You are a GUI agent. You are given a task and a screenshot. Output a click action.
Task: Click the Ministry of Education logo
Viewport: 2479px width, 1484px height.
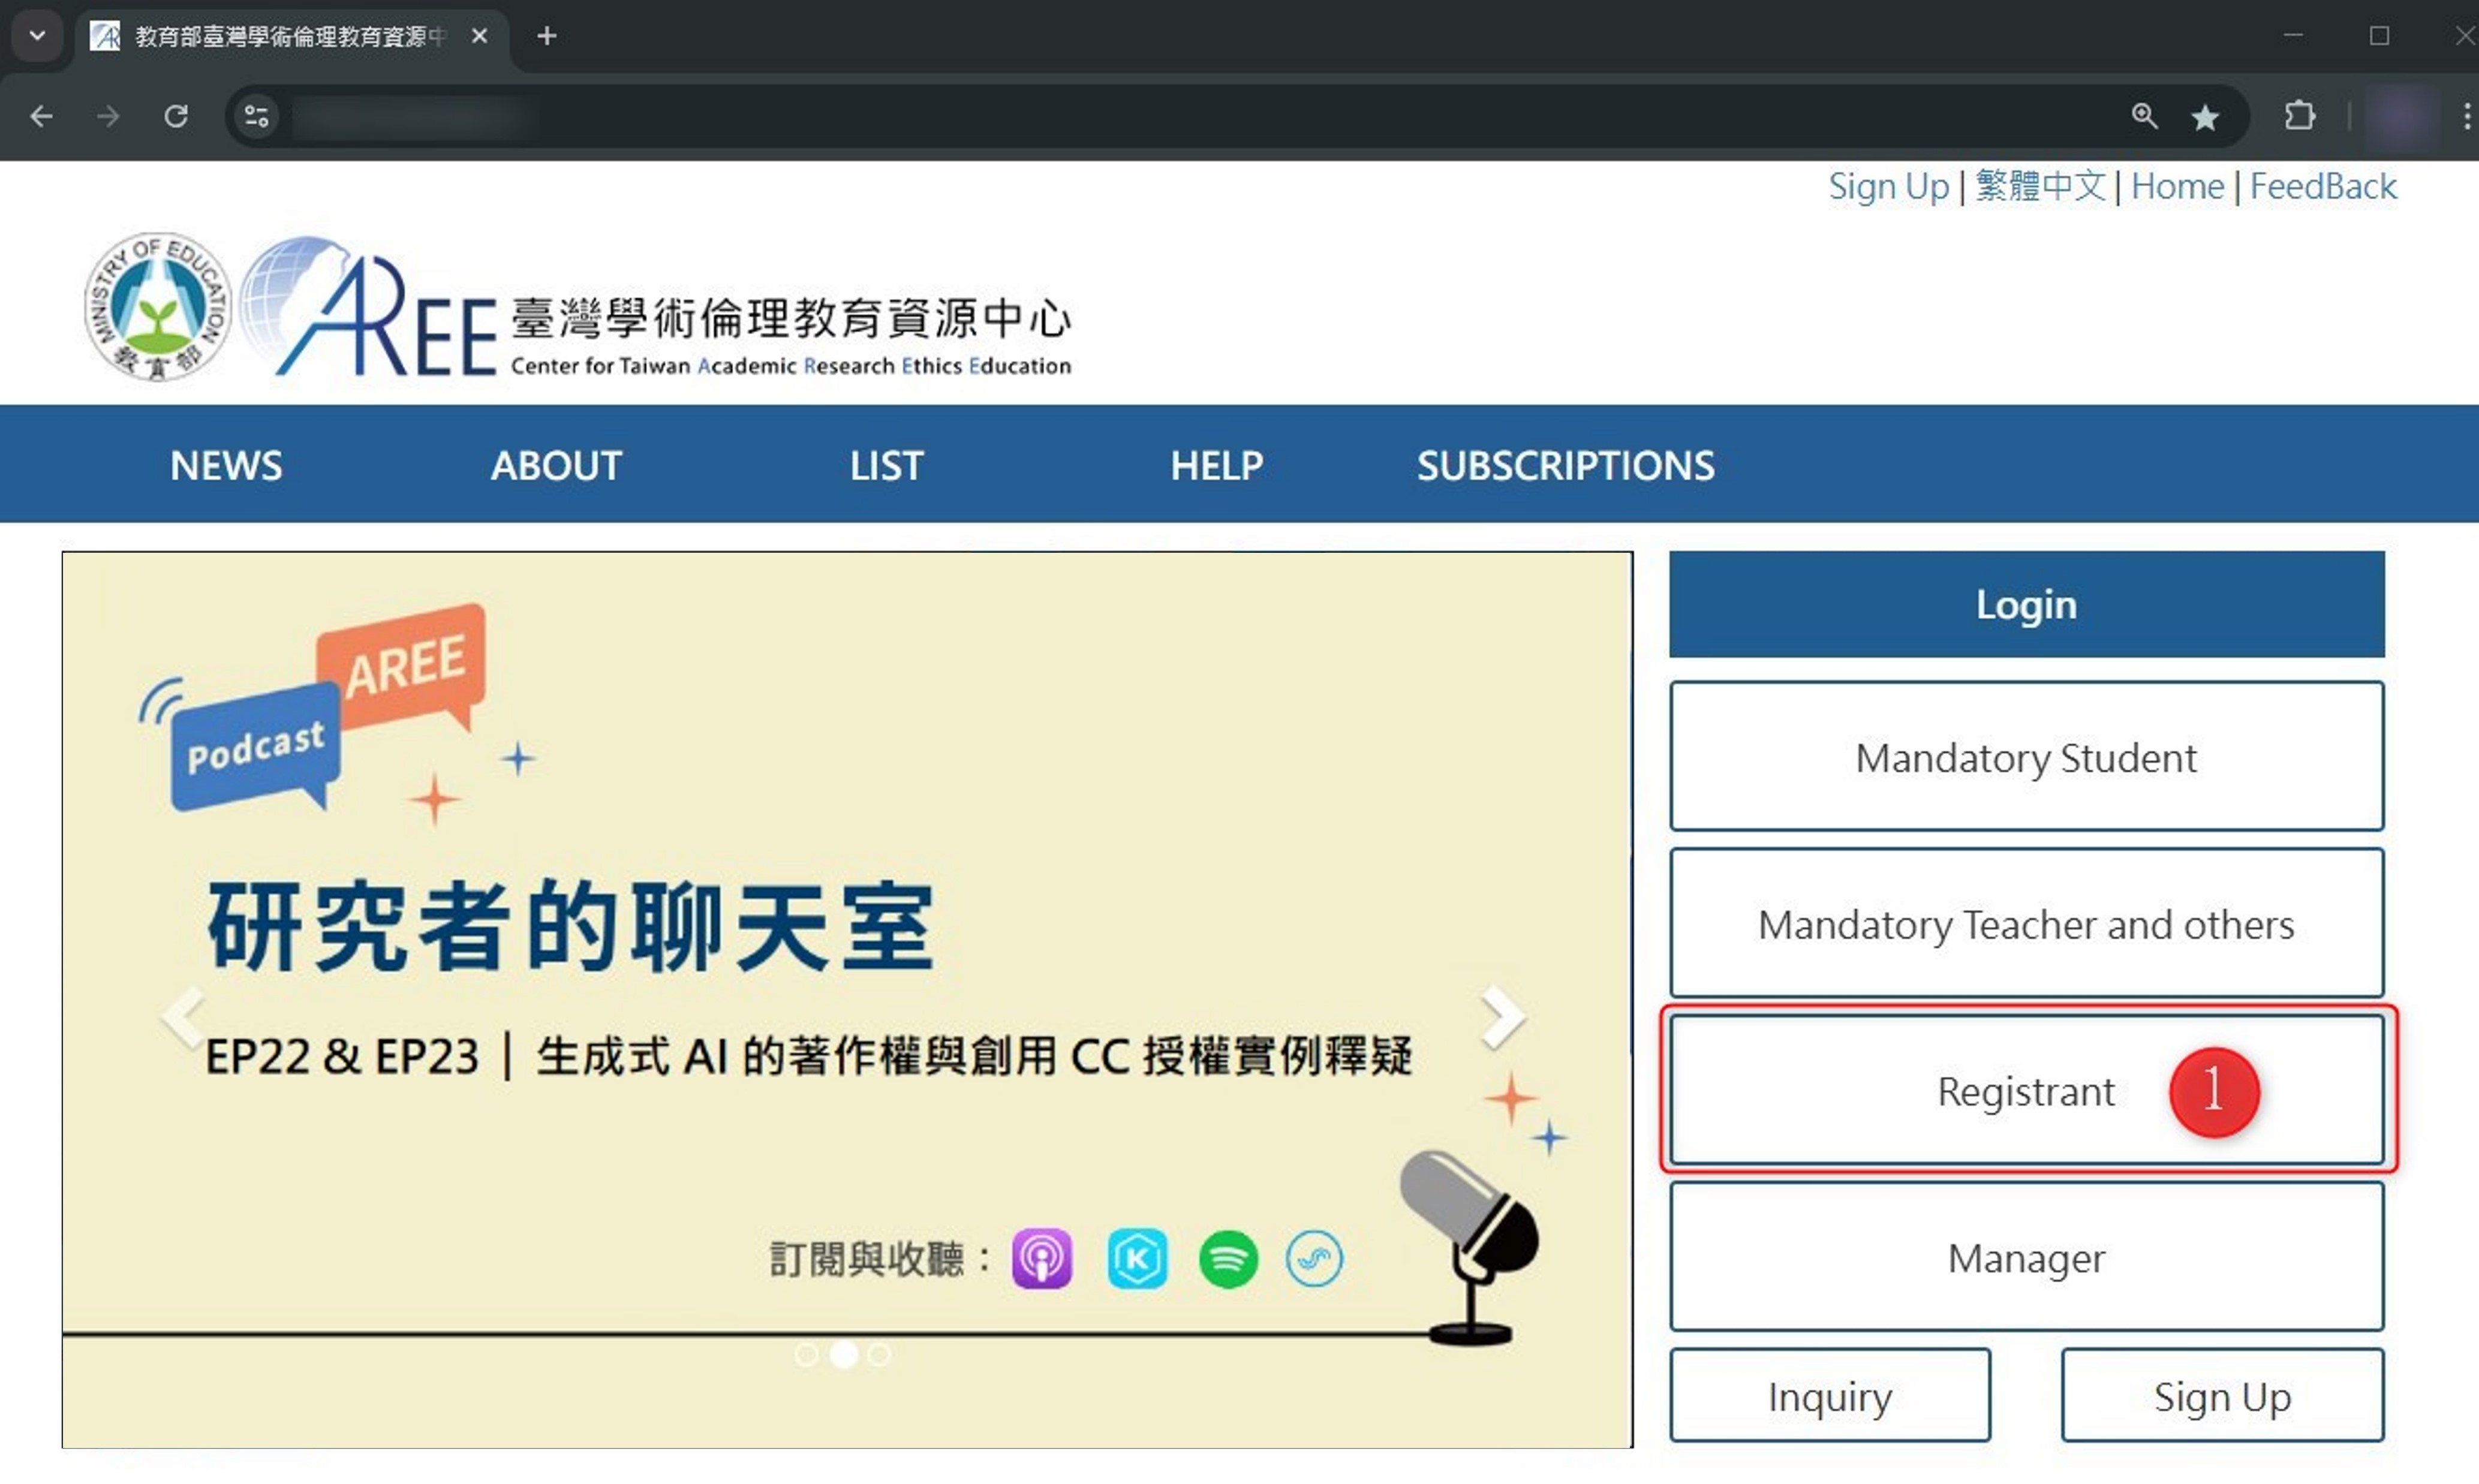pos(158,307)
